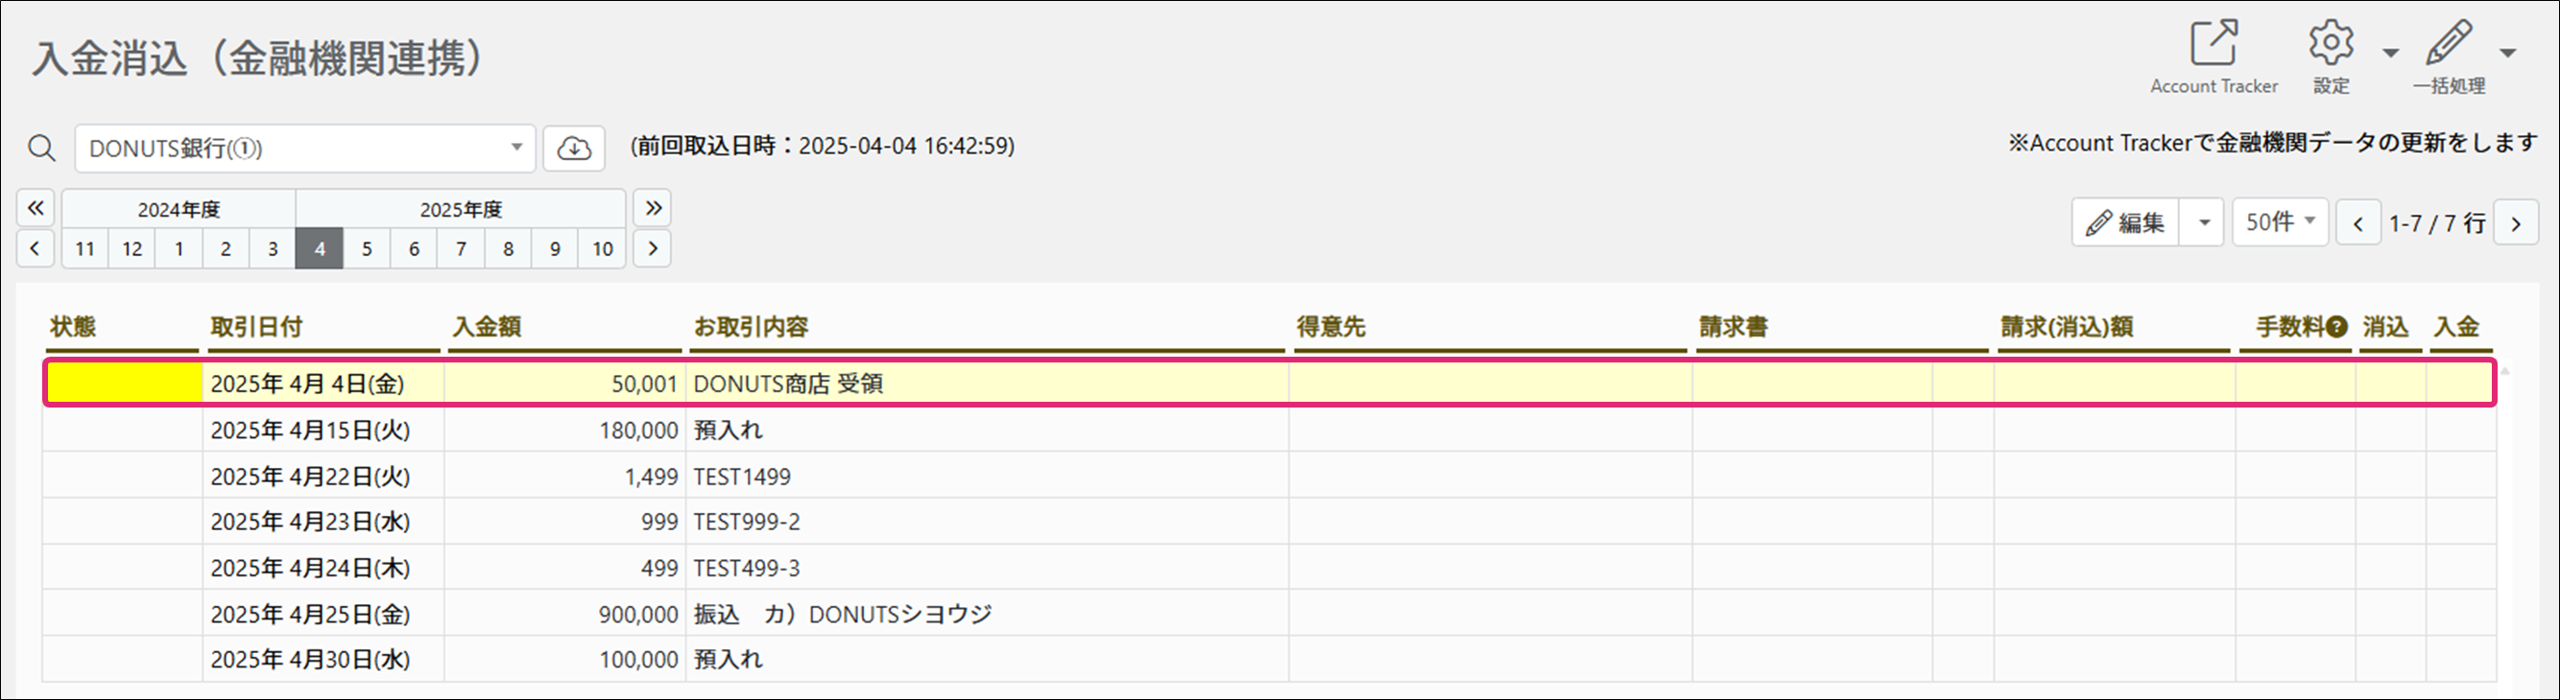Open the 設定 dropdown arrow
This screenshot has height=700, width=2560.
(x=2391, y=54)
